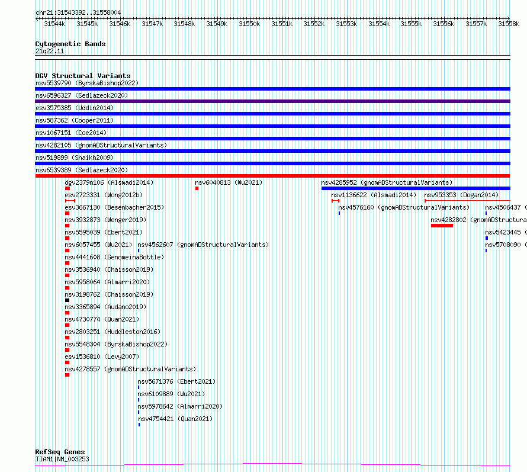527x472 pixels.
Task: Select nsv5548304 (ByrskaBishop2022) variant
Action: [x=116, y=344]
